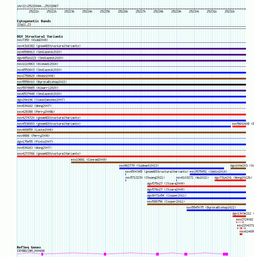Image resolution: width=254 pixels, height=257 pixels.
Task: Click the DGV Structural Variants track title
Action: (40, 36)
